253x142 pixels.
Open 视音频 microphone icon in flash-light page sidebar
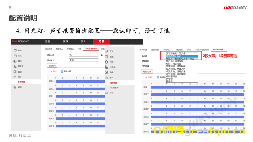pos(15,66)
